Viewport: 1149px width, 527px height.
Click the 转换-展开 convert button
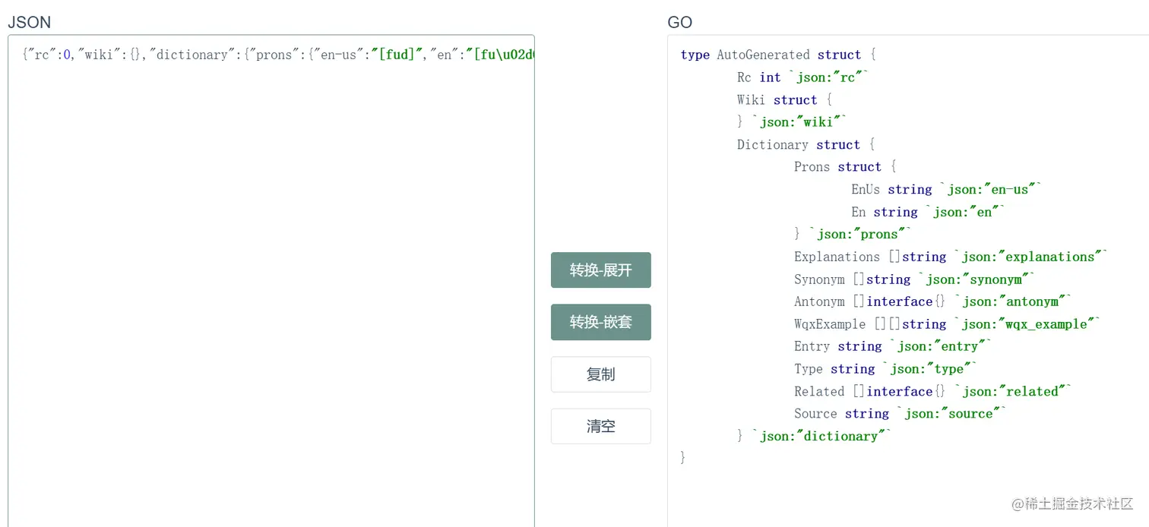600,270
